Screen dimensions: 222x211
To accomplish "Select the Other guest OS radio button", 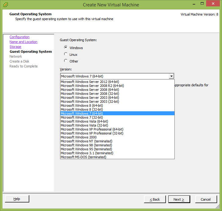I will pos(66,61).
